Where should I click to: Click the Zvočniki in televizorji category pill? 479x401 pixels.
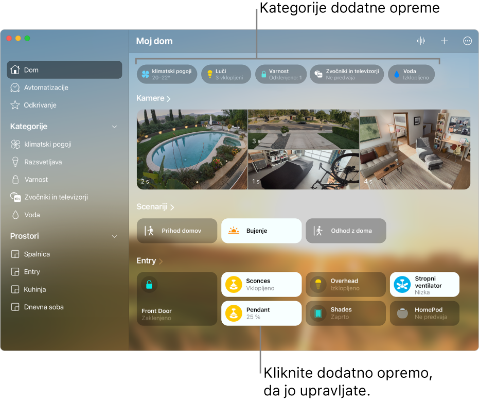coord(347,74)
